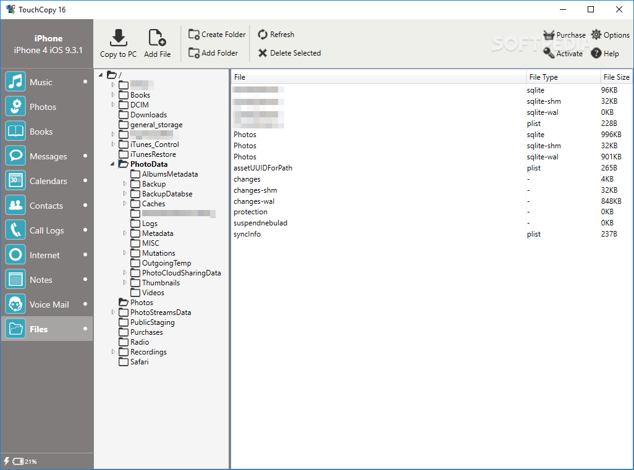Click the Activate label
634x470 pixels.
pos(569,53)
